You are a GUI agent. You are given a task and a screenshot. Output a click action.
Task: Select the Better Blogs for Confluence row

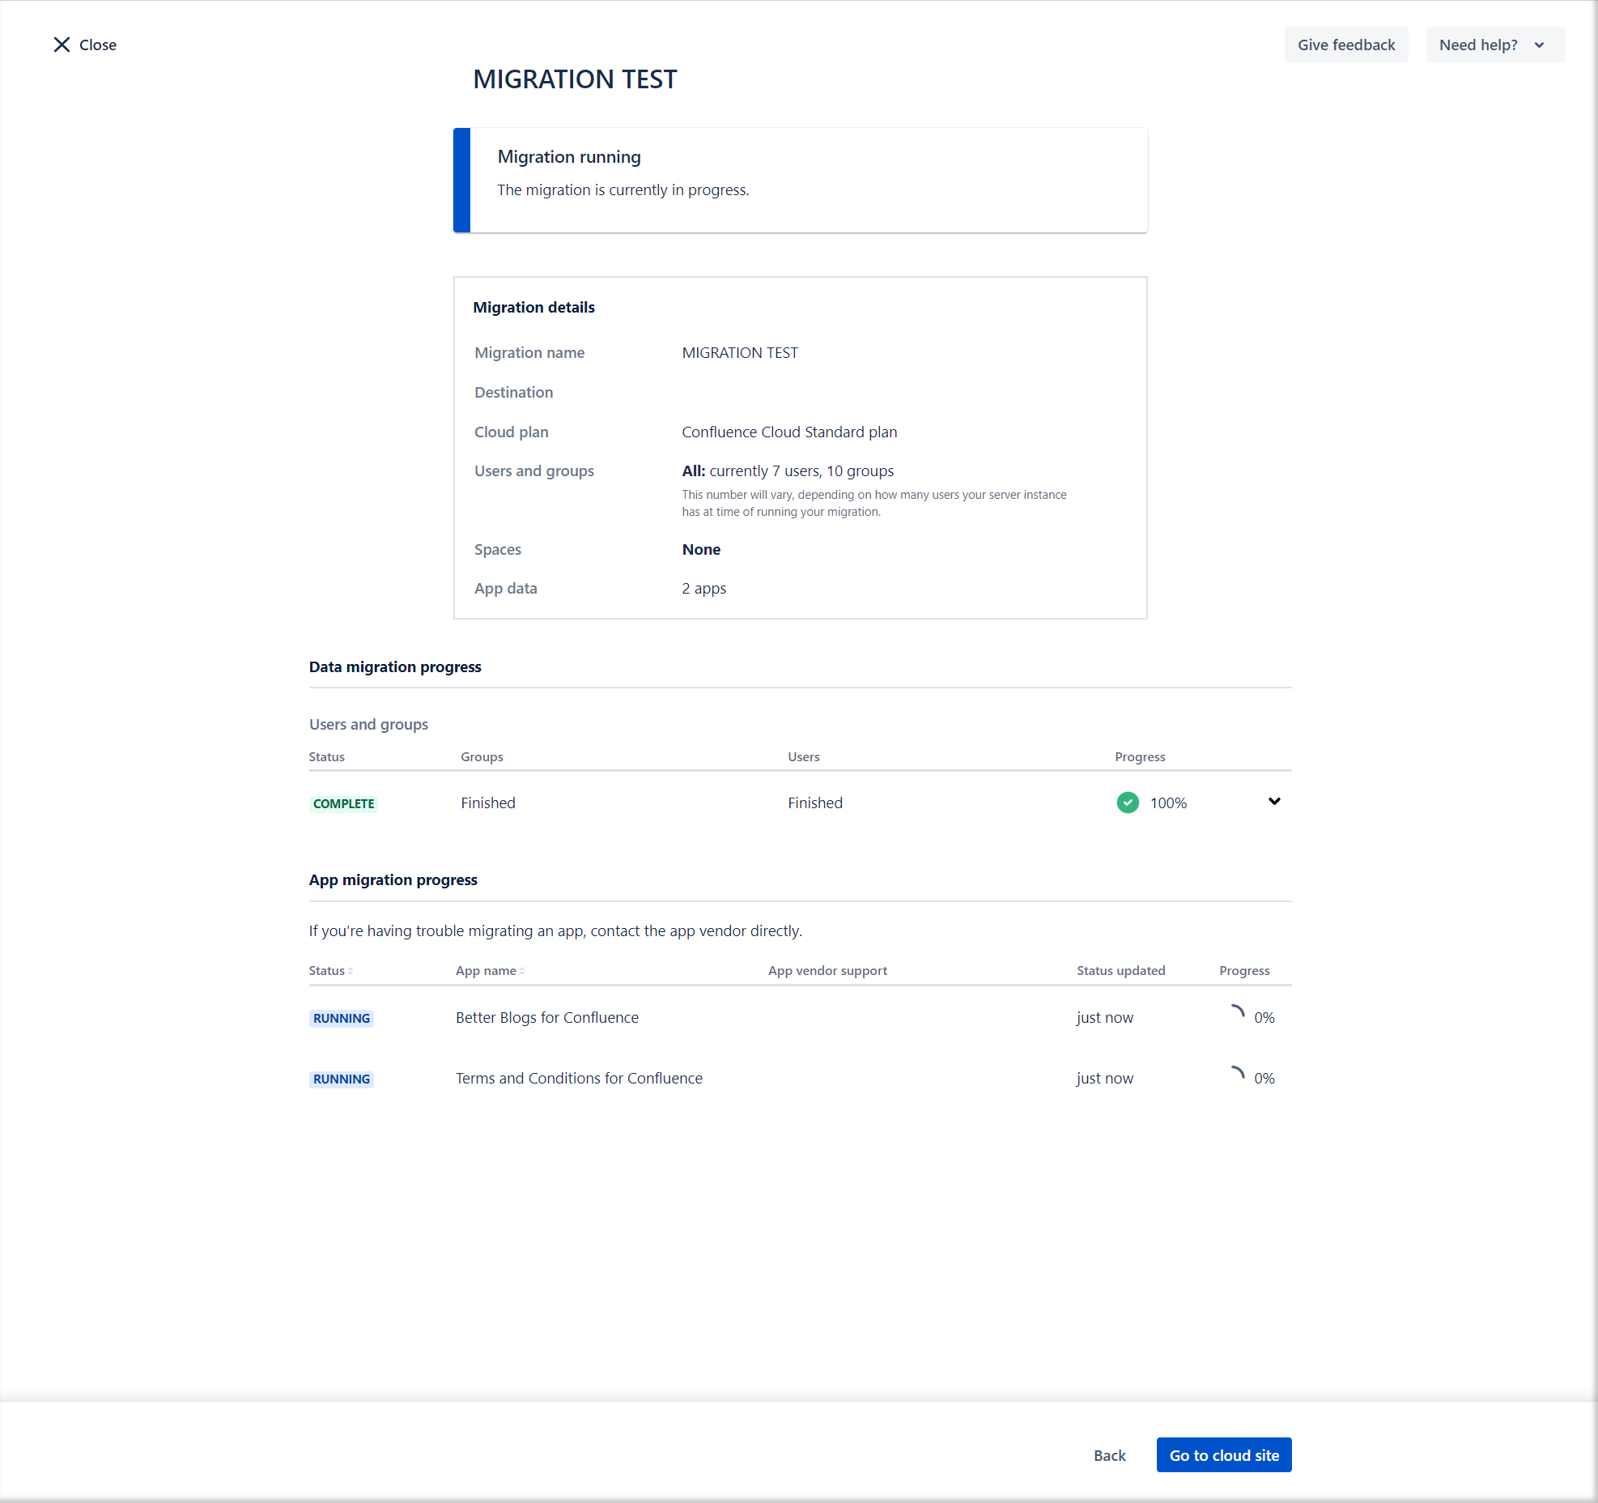click(x=546, y=1017)
